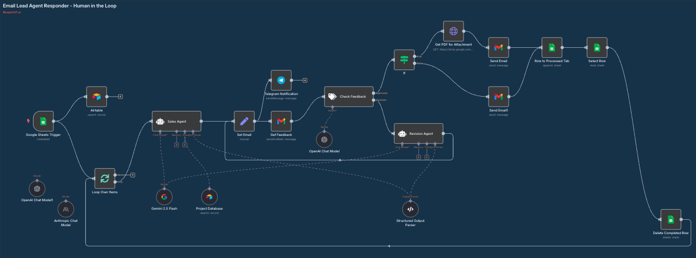Open the Sales Agent node

point(177,121)
